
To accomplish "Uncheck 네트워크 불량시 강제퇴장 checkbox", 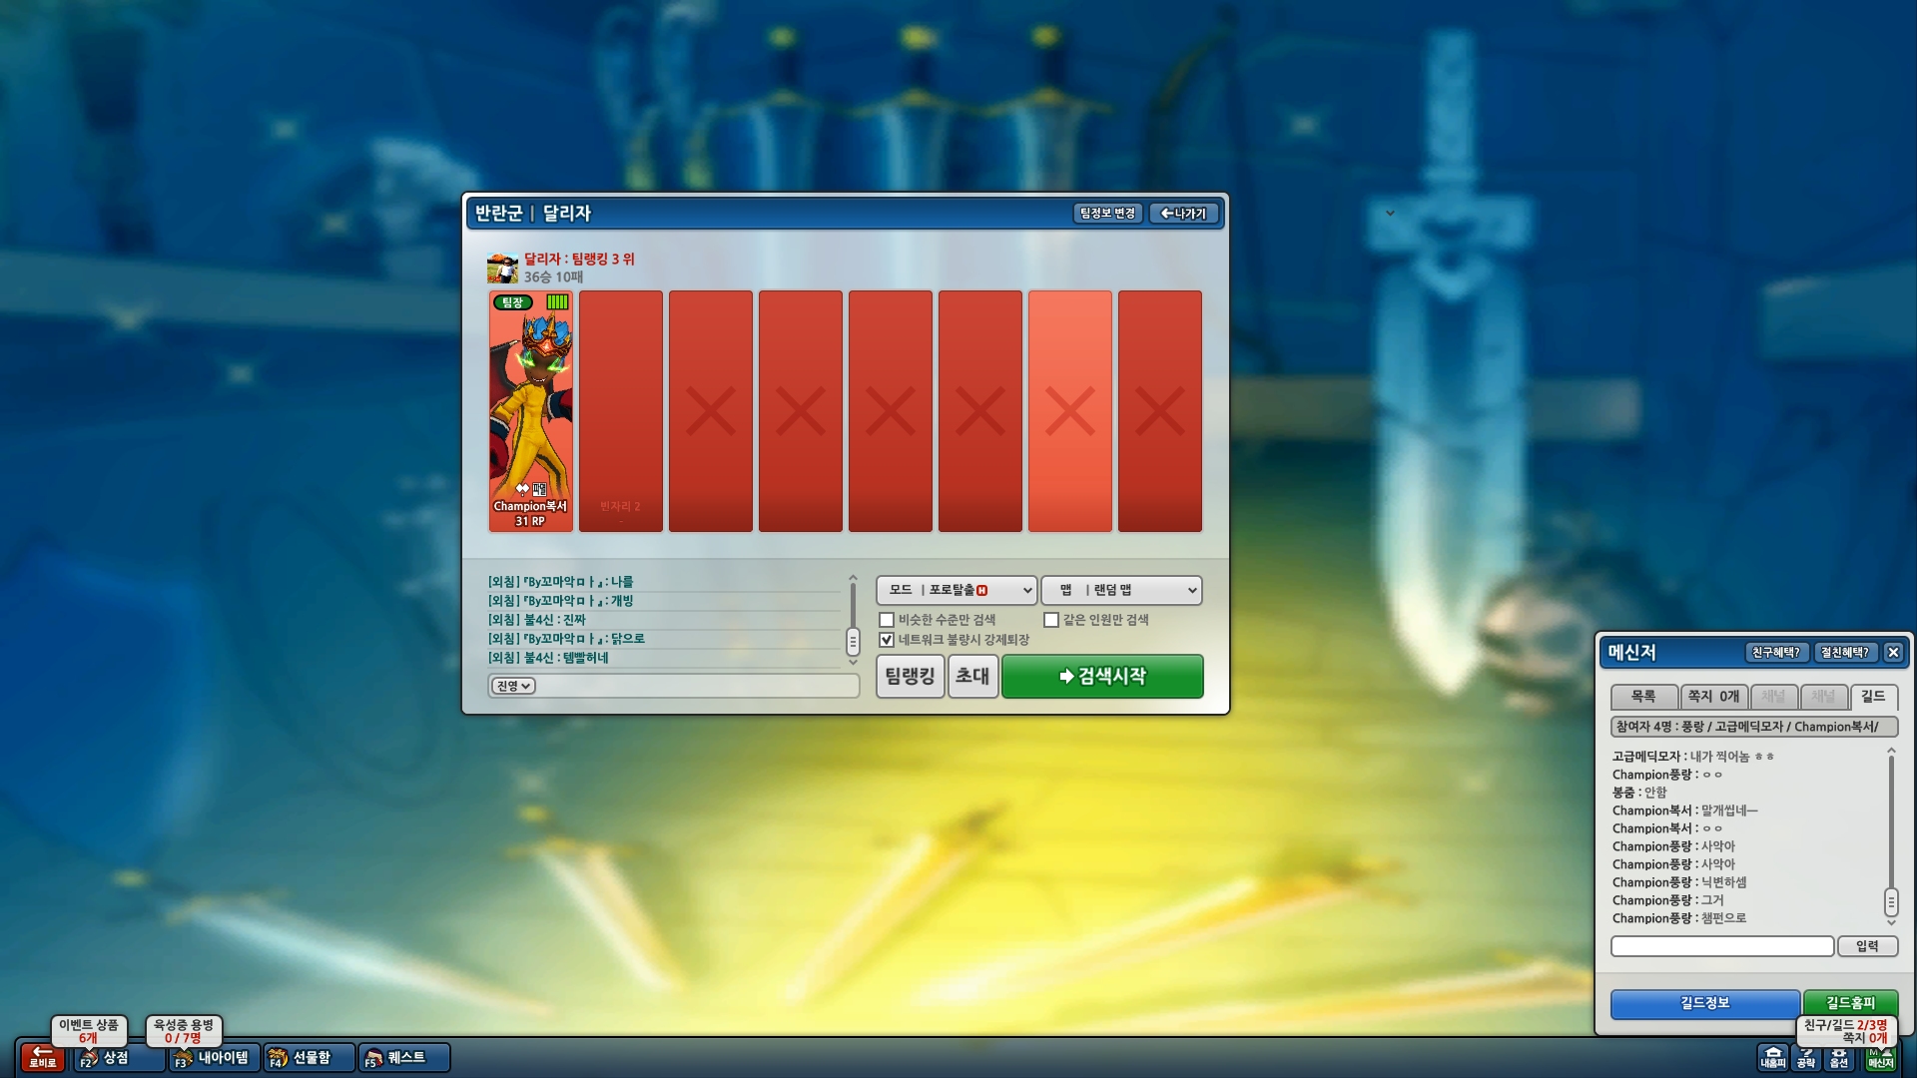I will click(887, 640).
